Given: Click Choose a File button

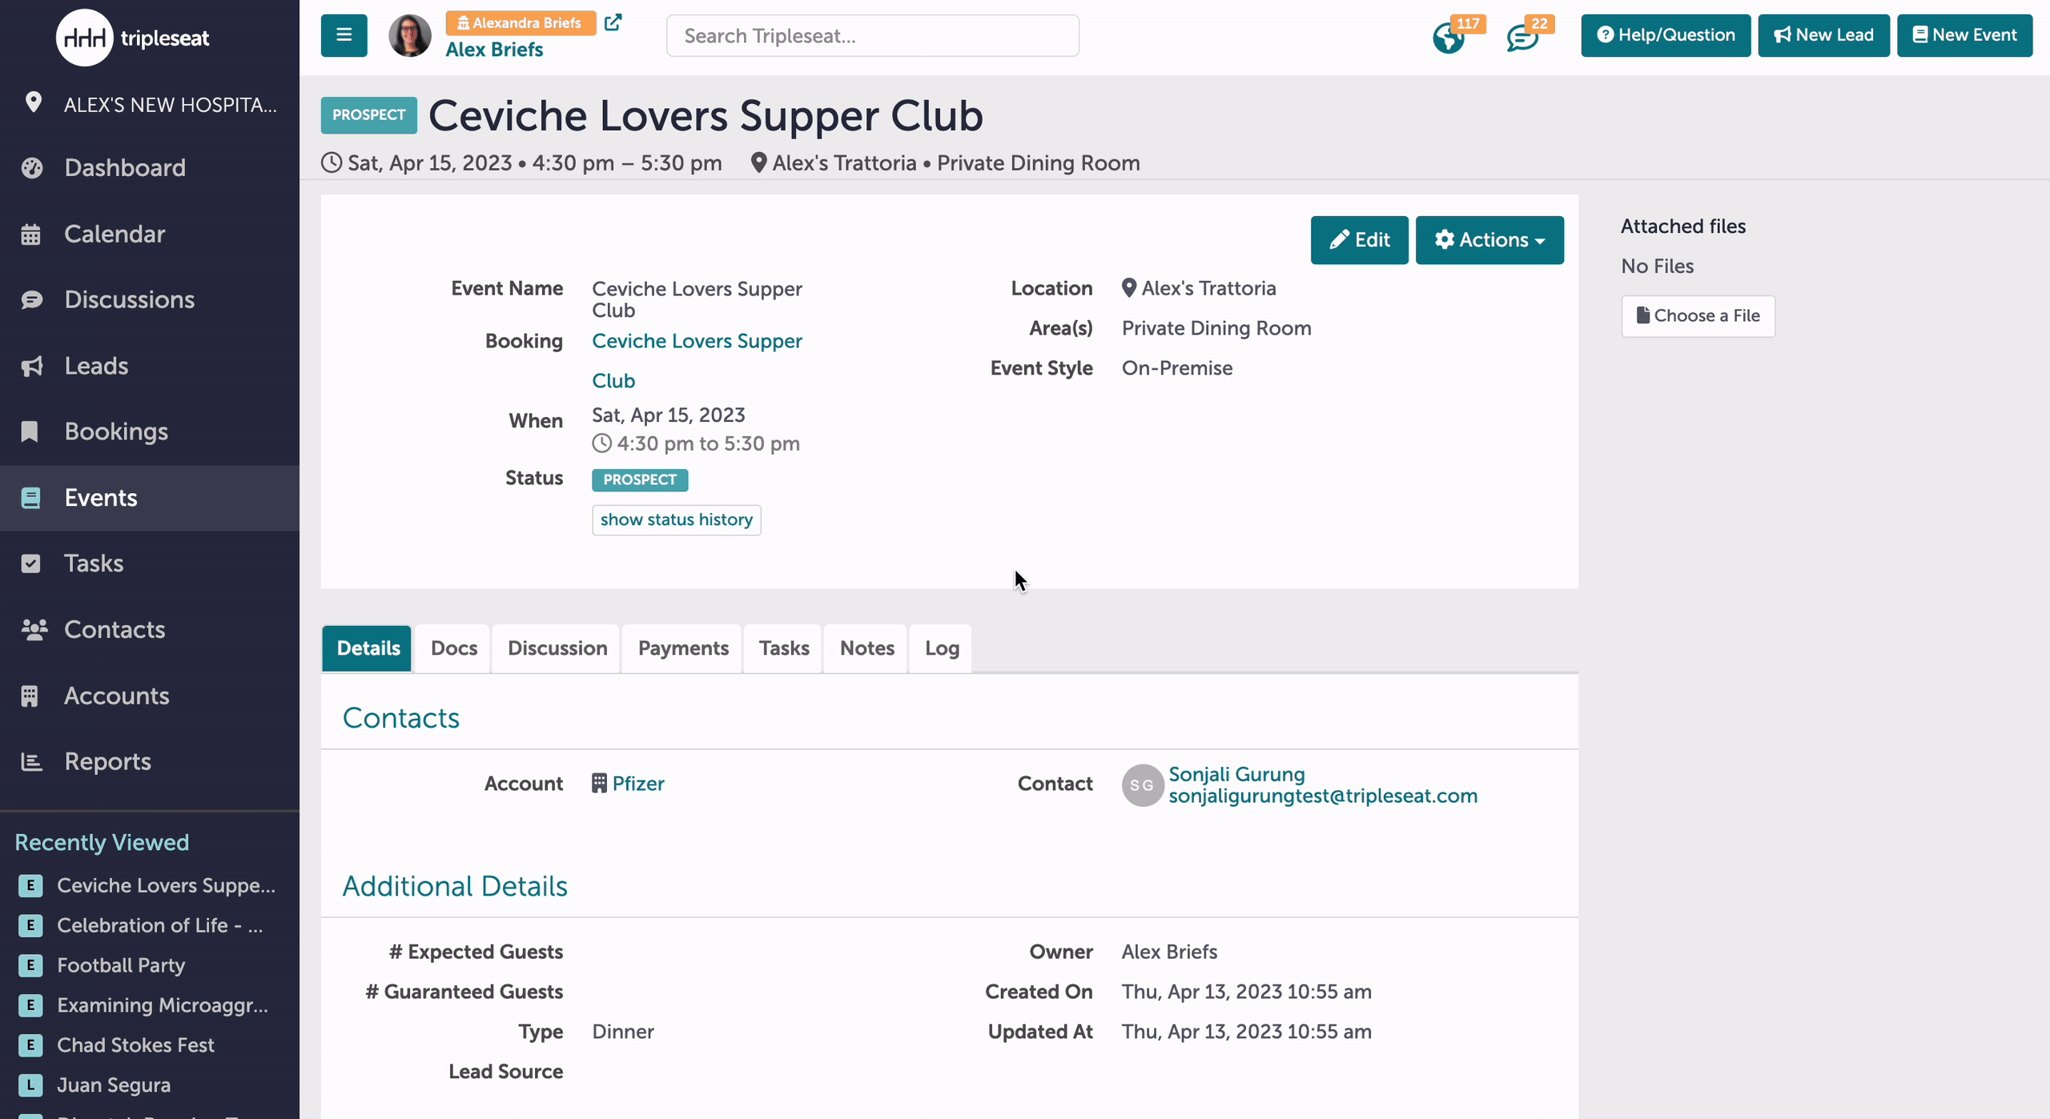Looking at the screenshot, I should (x=1698, y=316).
